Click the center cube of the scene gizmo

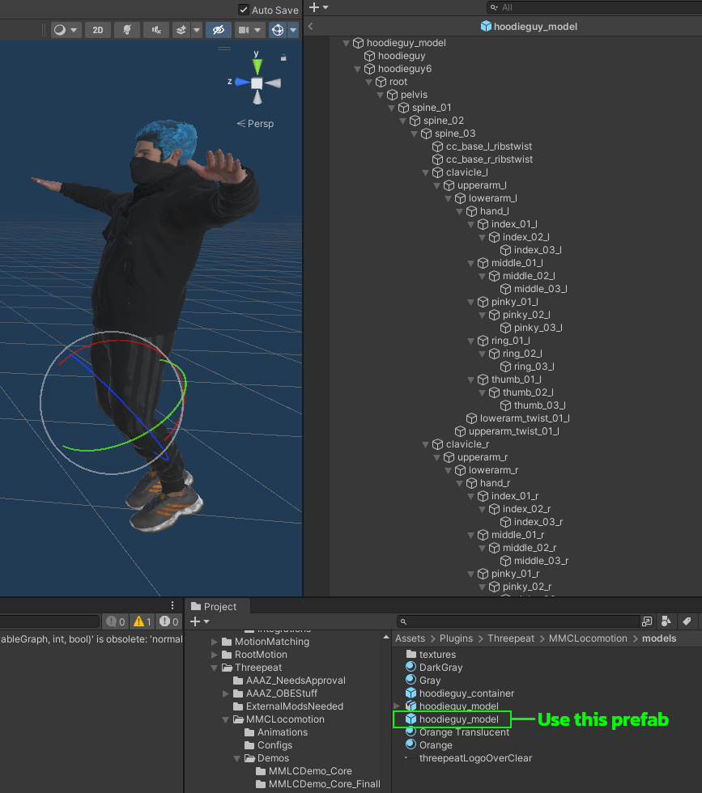point(257,83)
